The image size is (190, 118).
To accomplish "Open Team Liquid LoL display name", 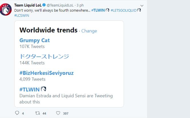I will [x=28, y=5].
